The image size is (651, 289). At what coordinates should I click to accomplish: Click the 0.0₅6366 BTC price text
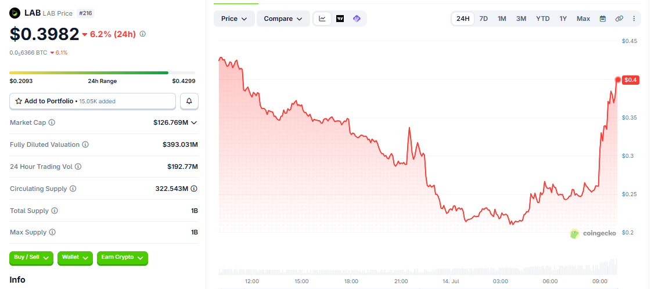[28, 53]
